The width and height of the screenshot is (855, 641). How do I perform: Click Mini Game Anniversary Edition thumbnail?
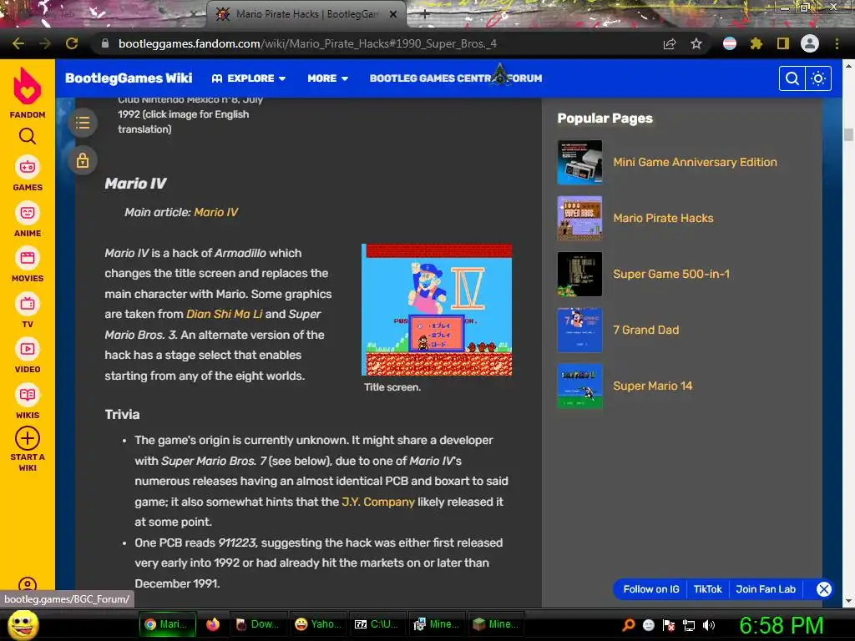[579, 163]
